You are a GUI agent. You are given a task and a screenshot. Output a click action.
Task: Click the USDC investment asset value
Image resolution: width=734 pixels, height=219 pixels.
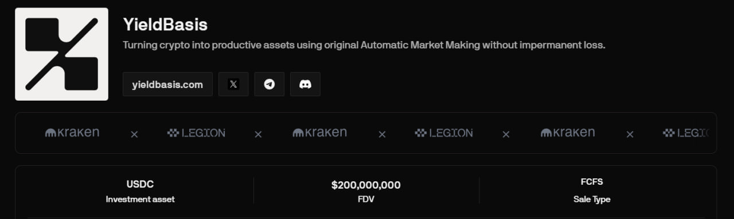tap(140, 184)
